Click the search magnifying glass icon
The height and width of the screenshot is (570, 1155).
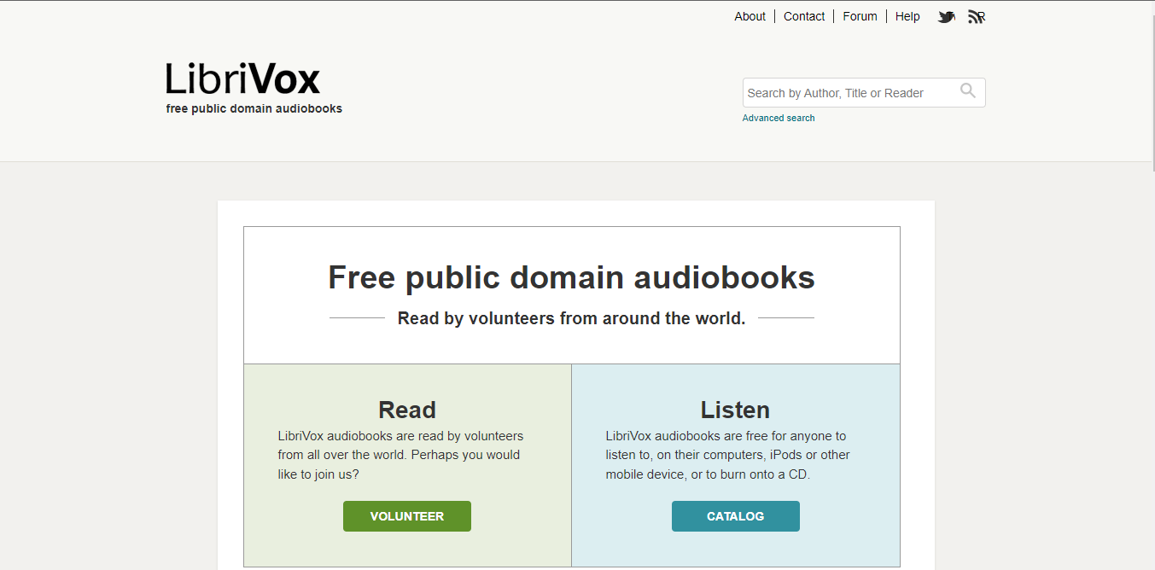point(968,91)
